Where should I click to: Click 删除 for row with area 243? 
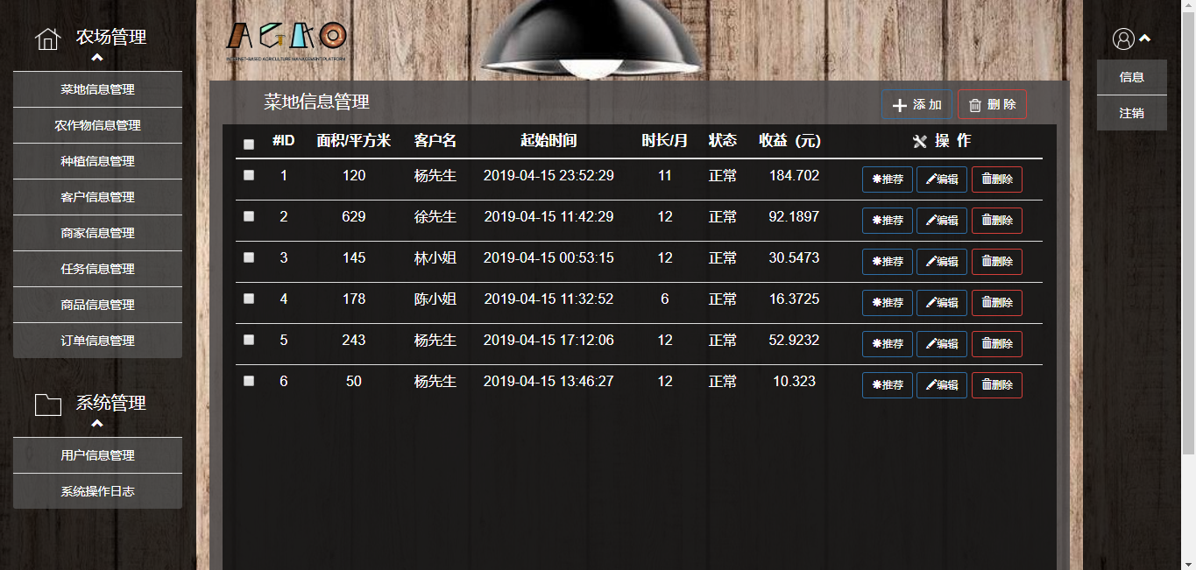coord(997,344)
